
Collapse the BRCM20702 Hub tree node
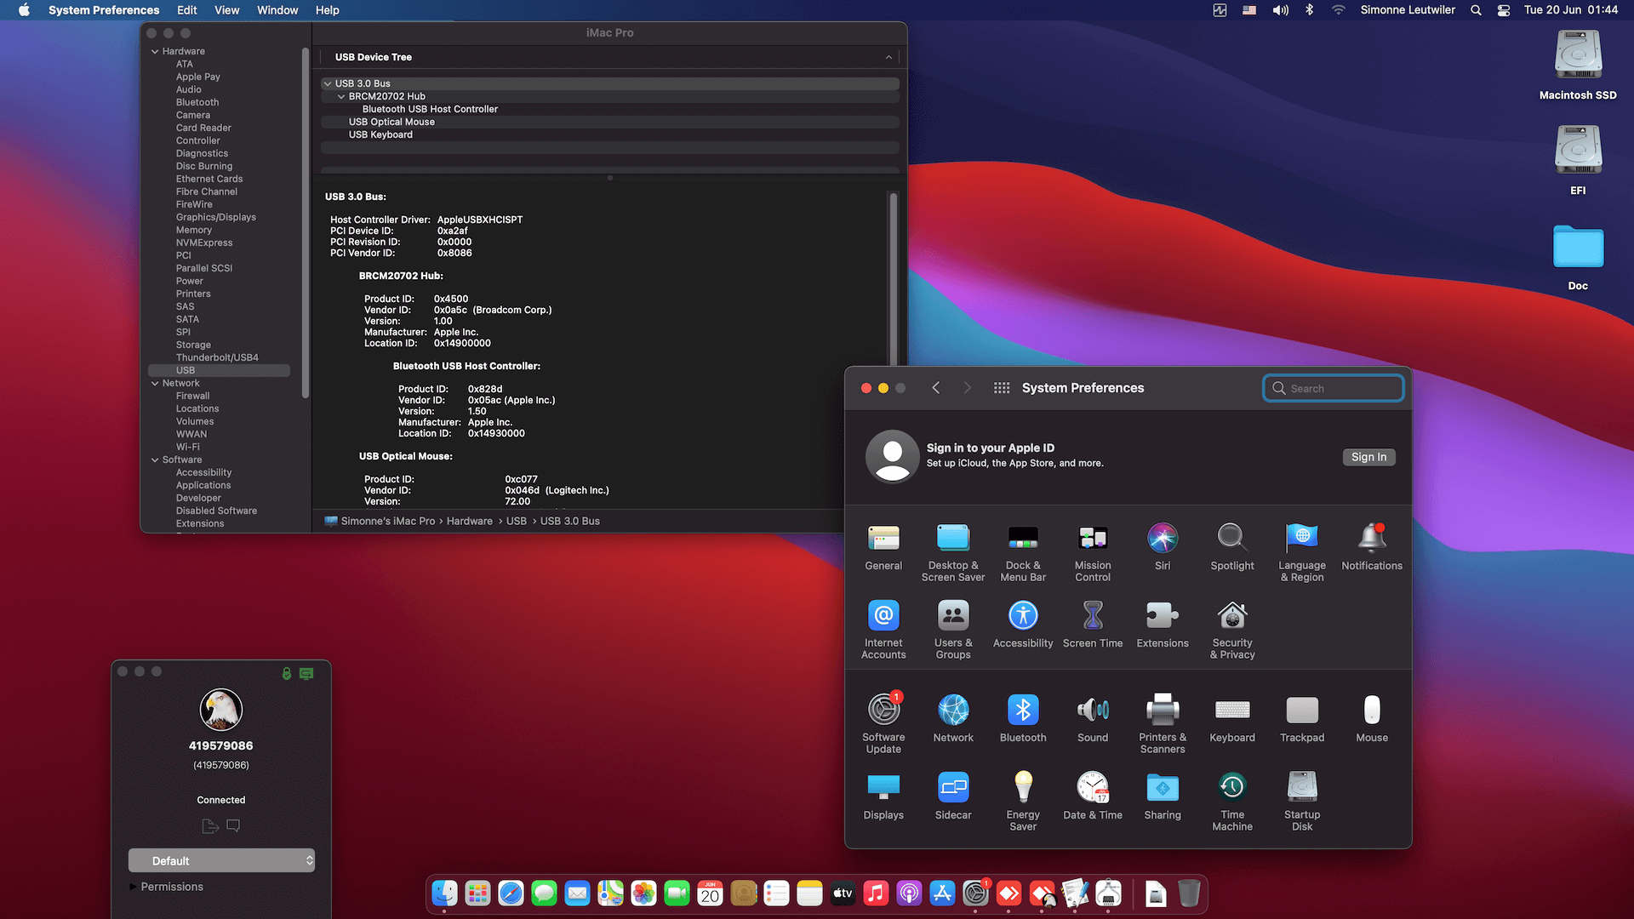coord(341,96)
